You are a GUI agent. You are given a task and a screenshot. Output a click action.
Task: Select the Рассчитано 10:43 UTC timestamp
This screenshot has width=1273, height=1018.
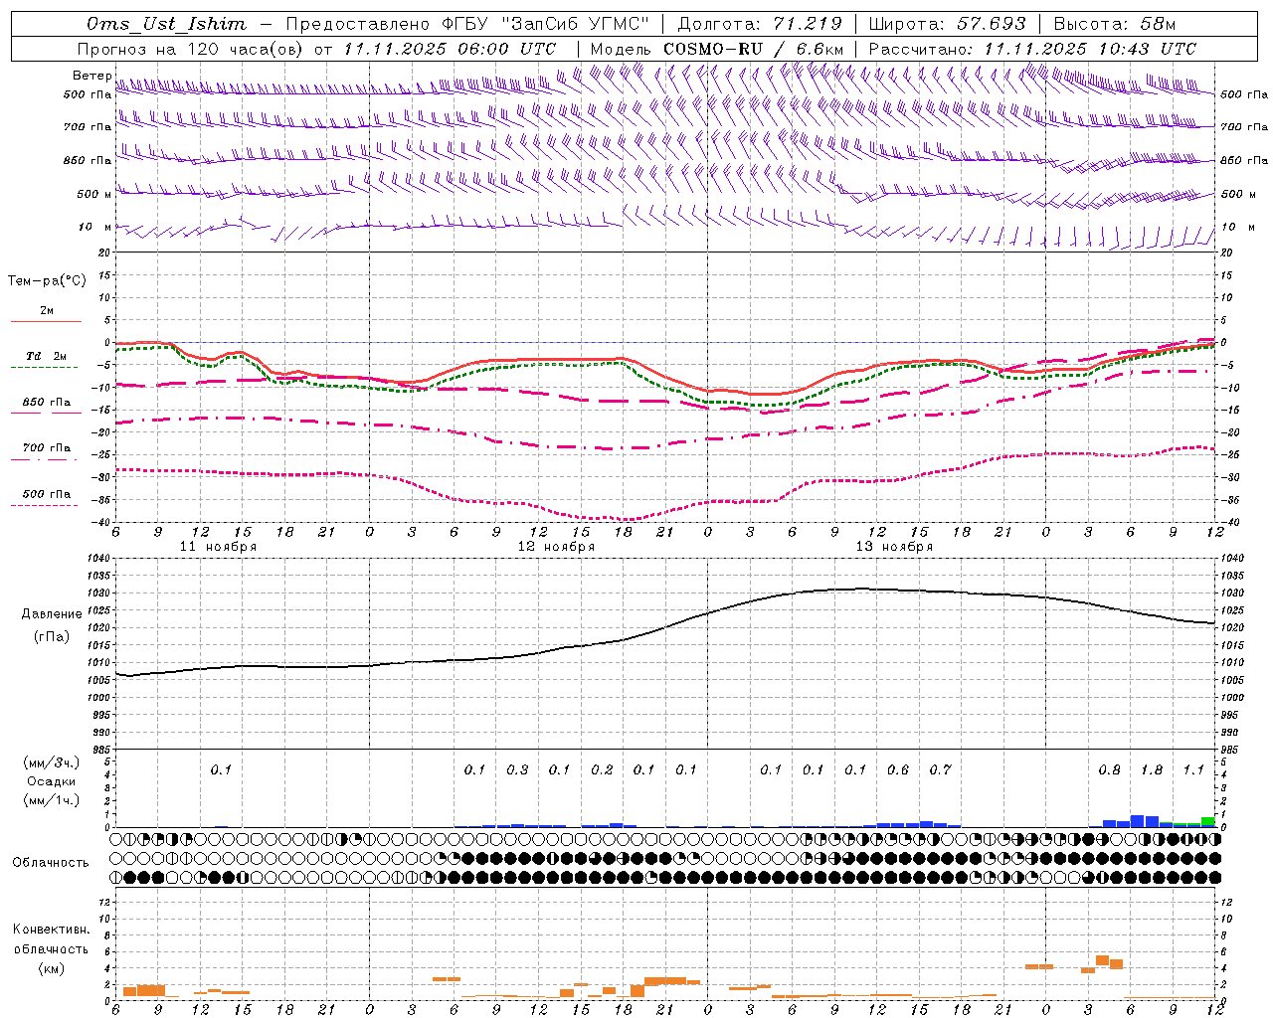(x=1033, y=49)
